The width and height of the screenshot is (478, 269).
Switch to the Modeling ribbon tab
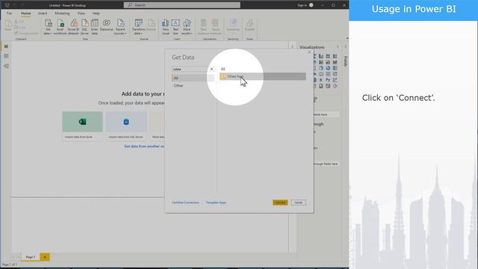point(62,13)
